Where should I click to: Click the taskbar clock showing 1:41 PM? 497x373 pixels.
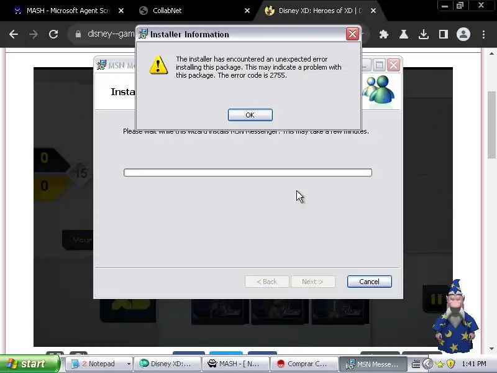click(474, 364)
